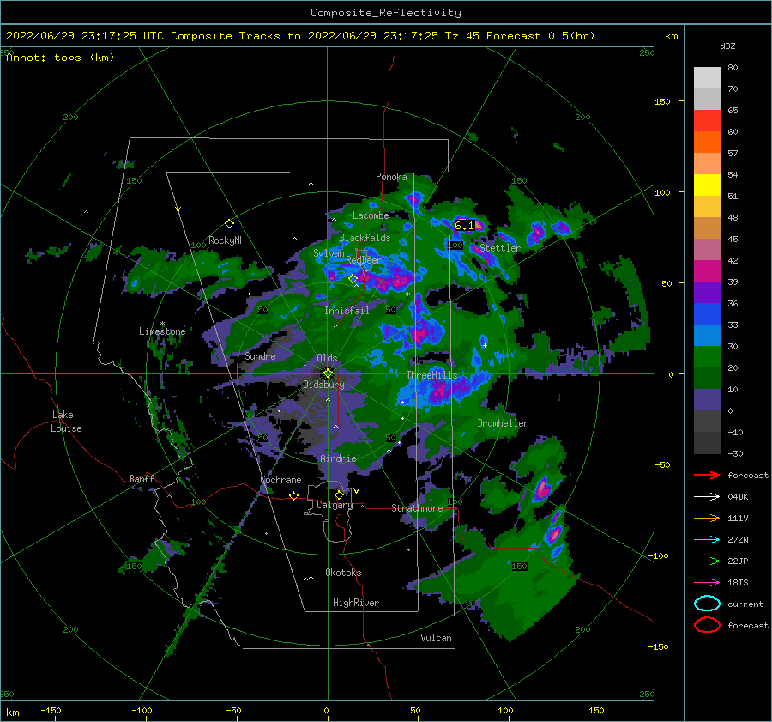Click the light grey swatch next to 80 dBZ
The width and height of the screenshot is (772, 722).
pyautogui.click(x=707, y=78)
